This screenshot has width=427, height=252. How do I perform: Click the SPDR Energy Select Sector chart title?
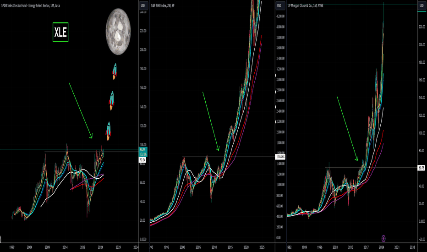pos(31,5)
